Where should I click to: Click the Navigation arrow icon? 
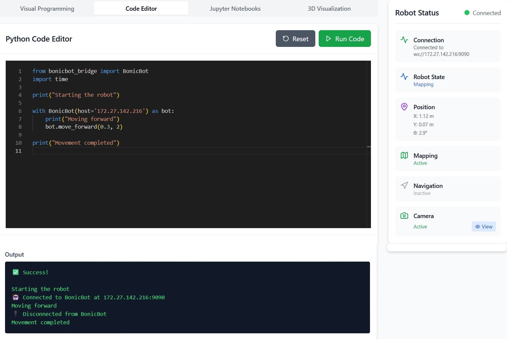point(404,185)
